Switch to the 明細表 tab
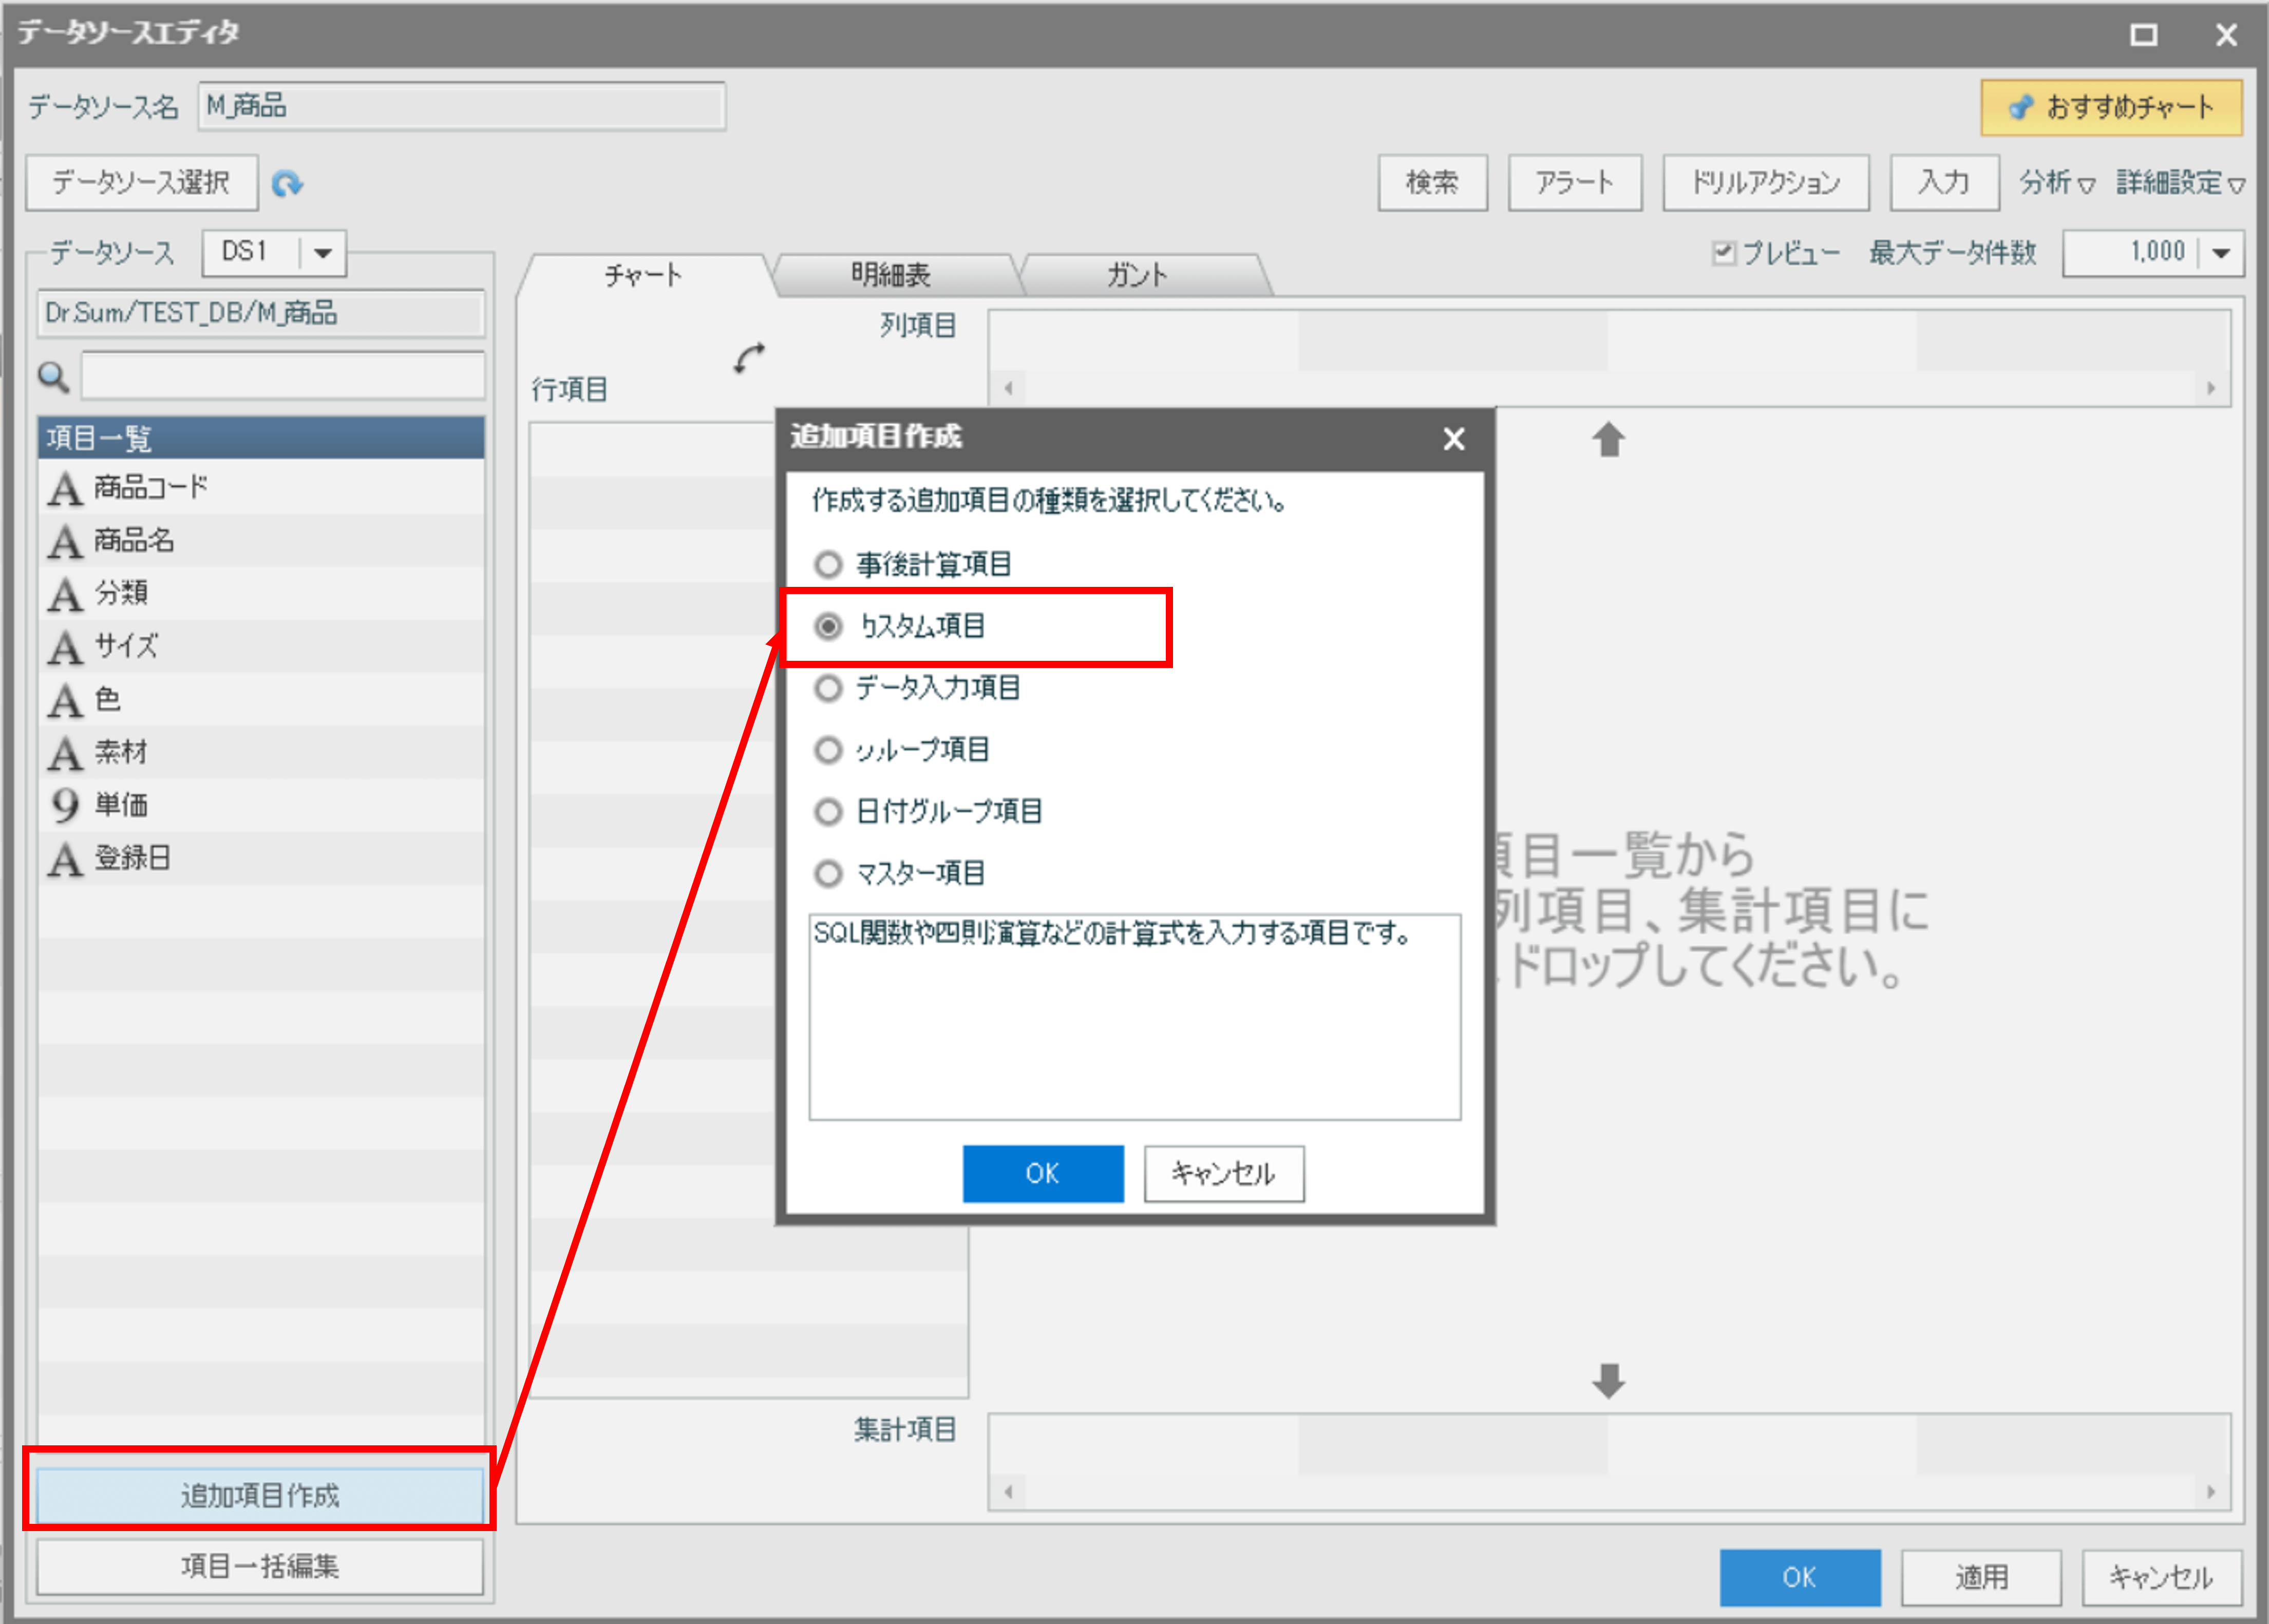The image size is (2269, 1624). 891,275
